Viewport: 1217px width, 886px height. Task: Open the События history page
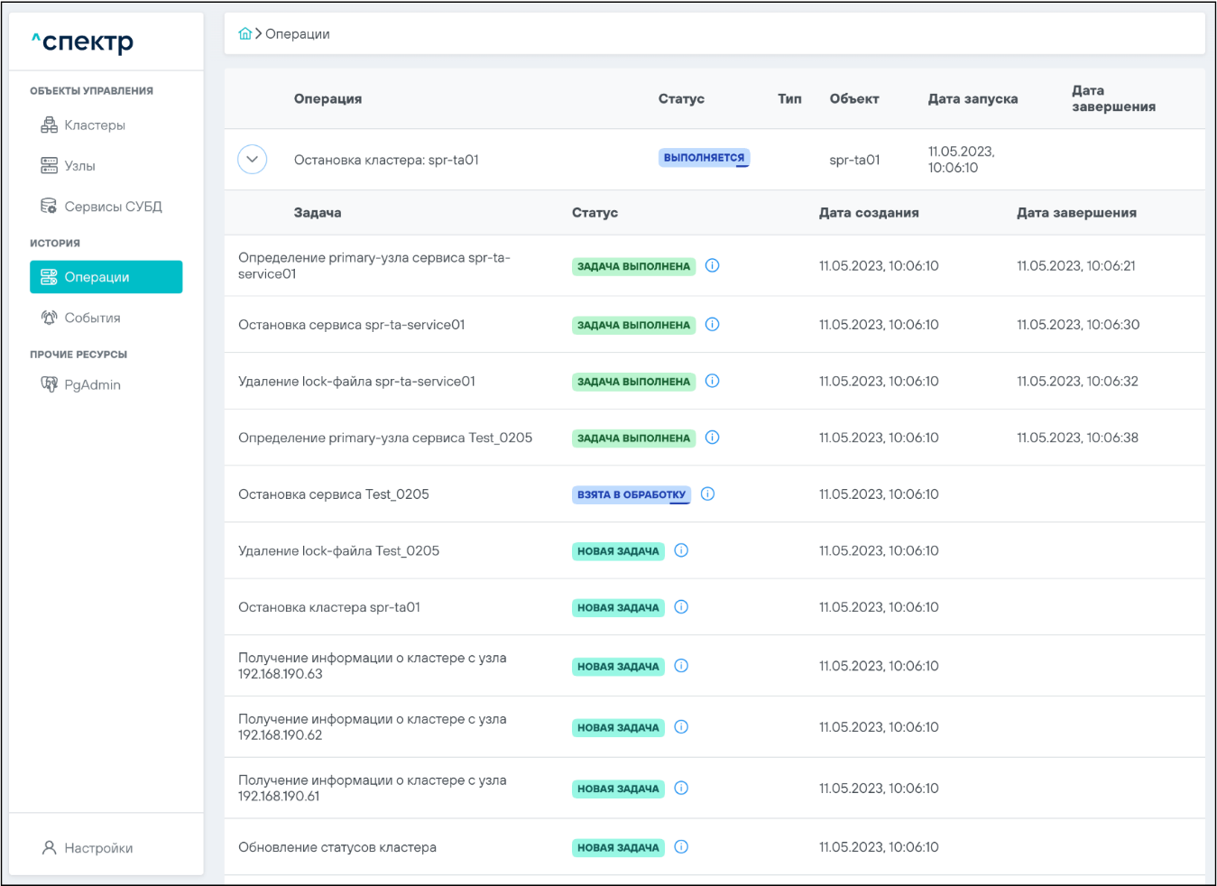92,318
